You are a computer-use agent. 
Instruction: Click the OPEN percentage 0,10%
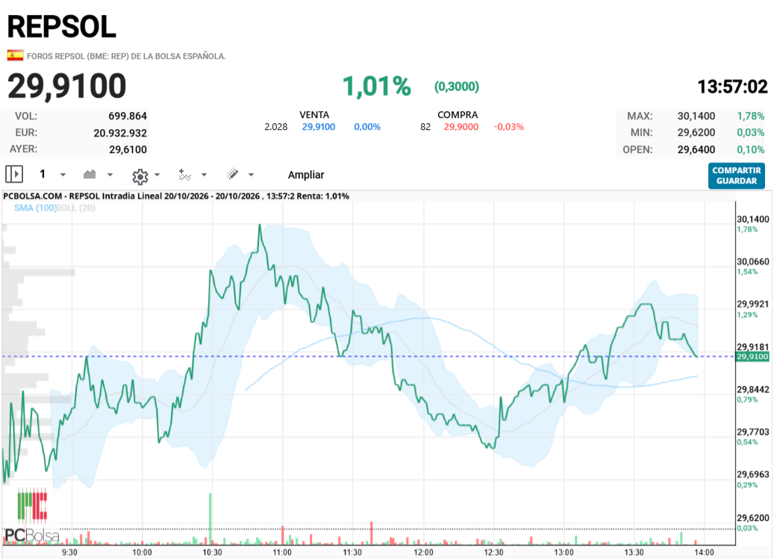click(751, 149)
